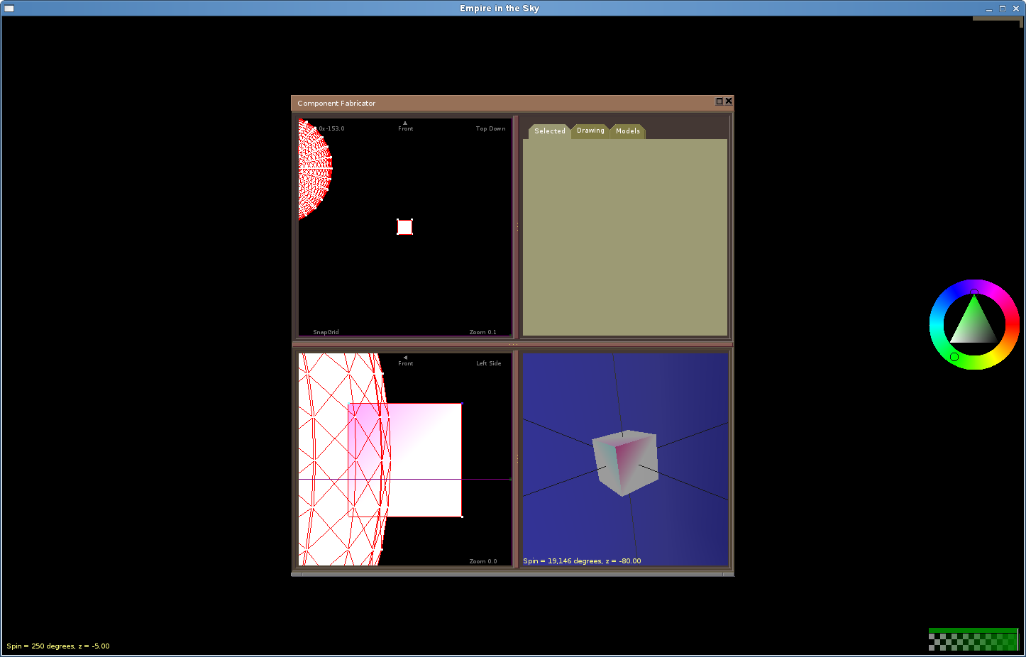Click the Zoom 0.1 label in top view
This screenshot has width=1026, height=657.
pos(482,332)
